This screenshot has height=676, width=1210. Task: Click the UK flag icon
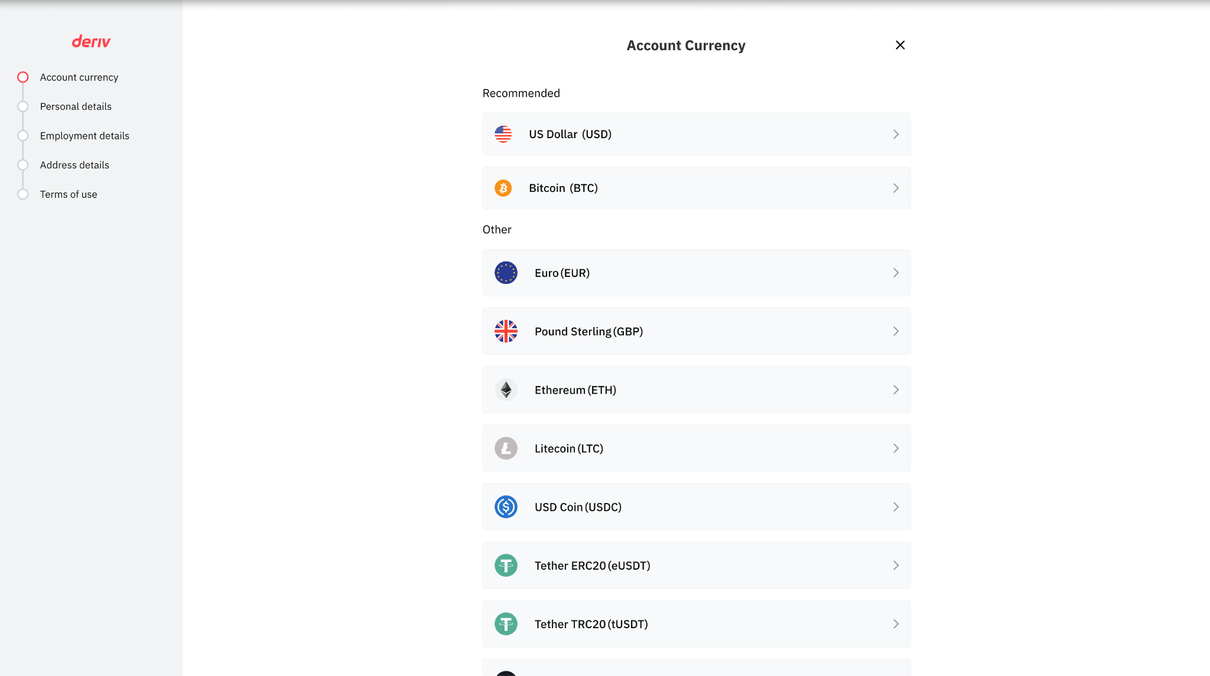click(x=506, y=331)
